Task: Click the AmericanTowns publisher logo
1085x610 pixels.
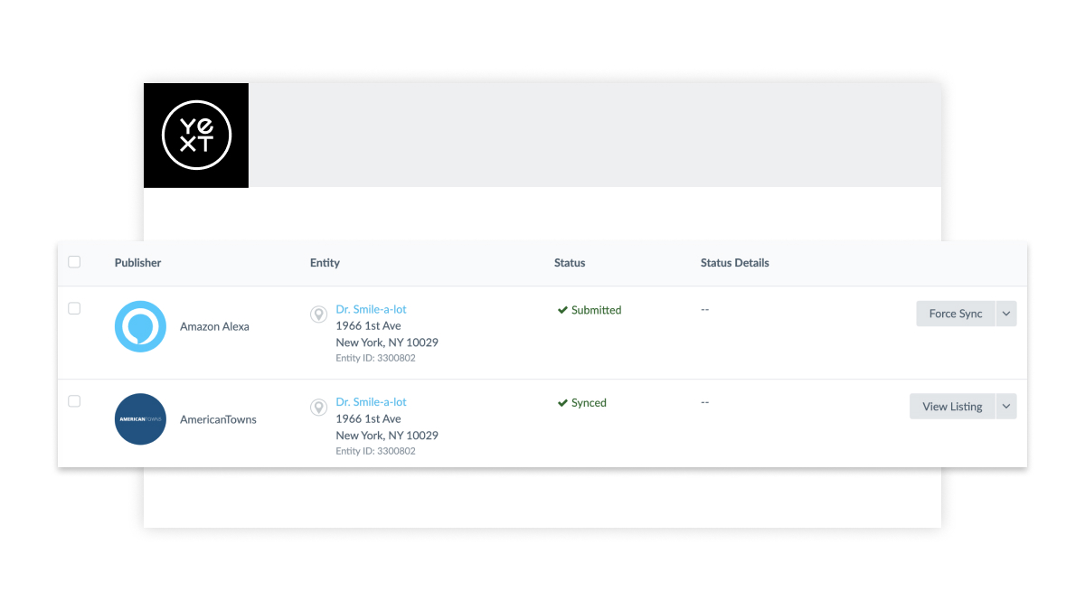Action: click(140, 419)
